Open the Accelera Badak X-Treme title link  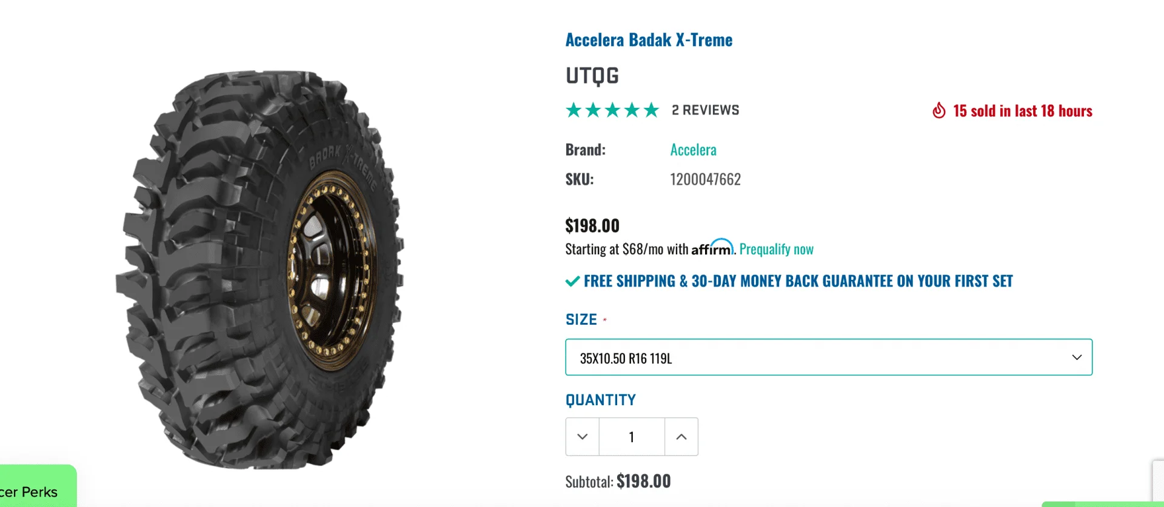pyautogui.click(x=649, y=40)
